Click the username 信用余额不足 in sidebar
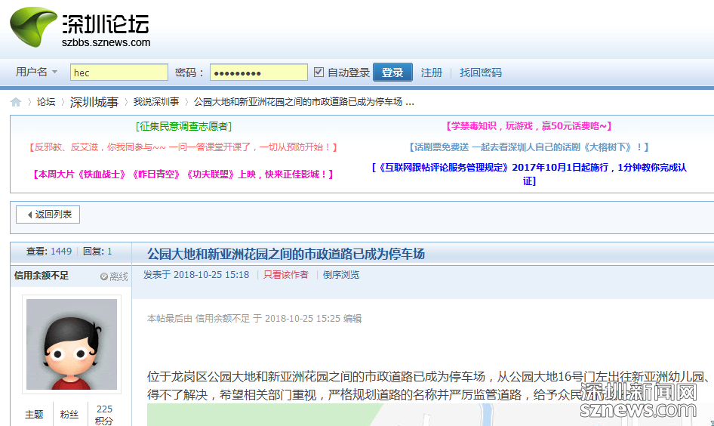714x426 pixels. 42,276
